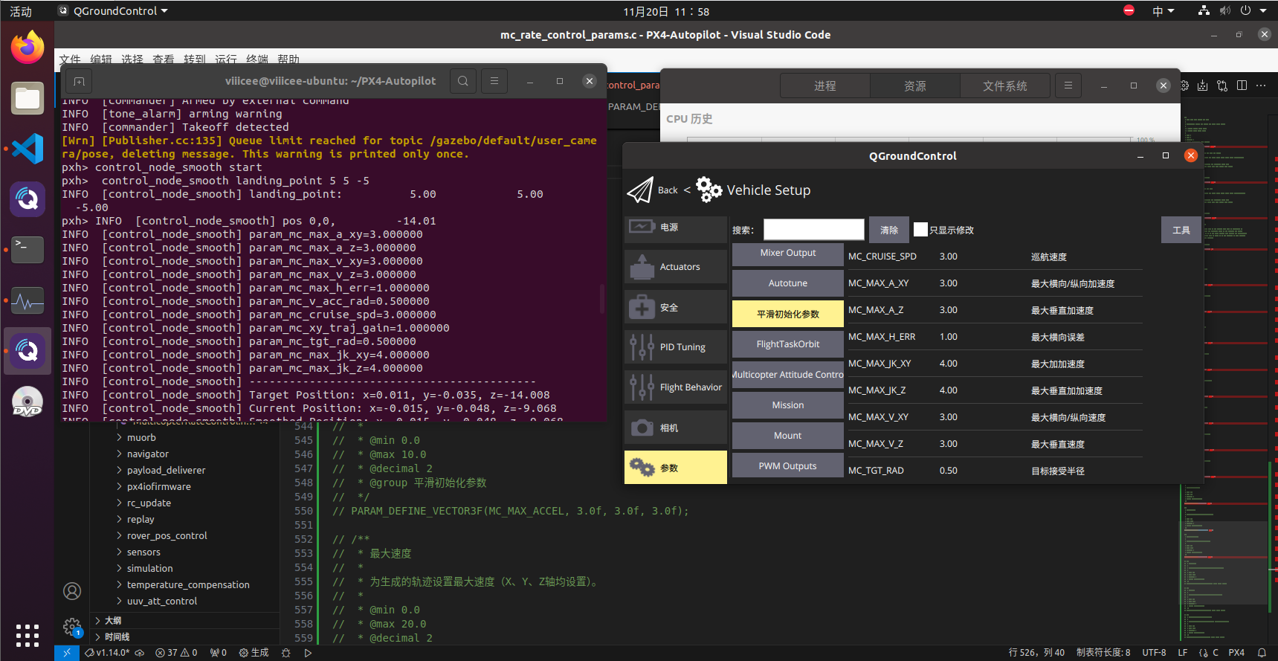The width and height of the screenshot is (1278, 661).
Task: Switch to the 资源 (Resources) tab
Action: (915, 86)
